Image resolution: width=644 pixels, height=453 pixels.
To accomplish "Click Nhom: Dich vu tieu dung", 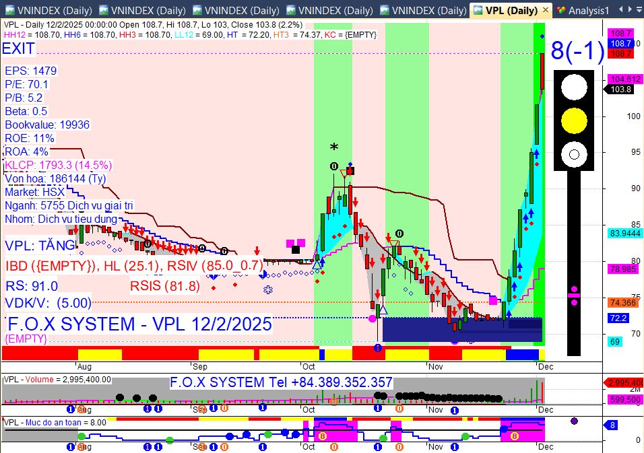I will pos(61,219).
